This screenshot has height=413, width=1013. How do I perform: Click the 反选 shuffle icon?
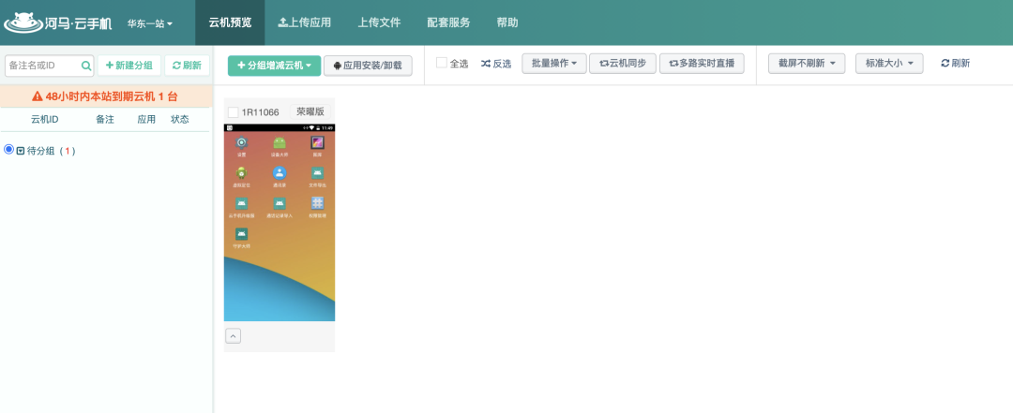pyautogui.click(x=485, y=64)
